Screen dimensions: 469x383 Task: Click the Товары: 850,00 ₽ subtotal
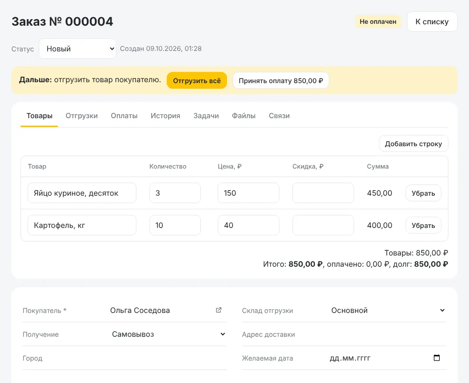416,253
